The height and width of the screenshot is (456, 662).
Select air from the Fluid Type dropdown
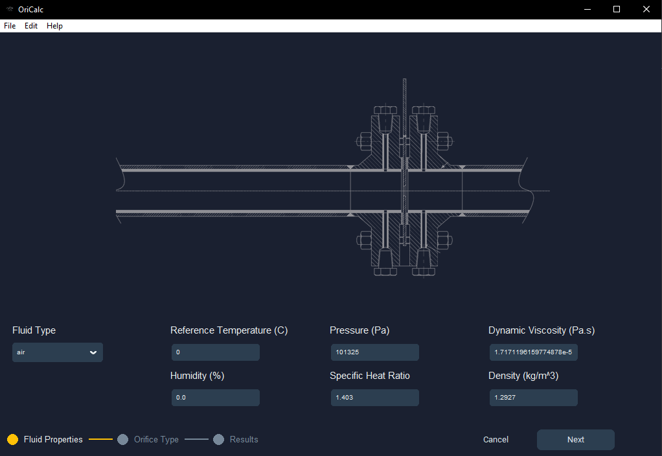click(57, 352)
